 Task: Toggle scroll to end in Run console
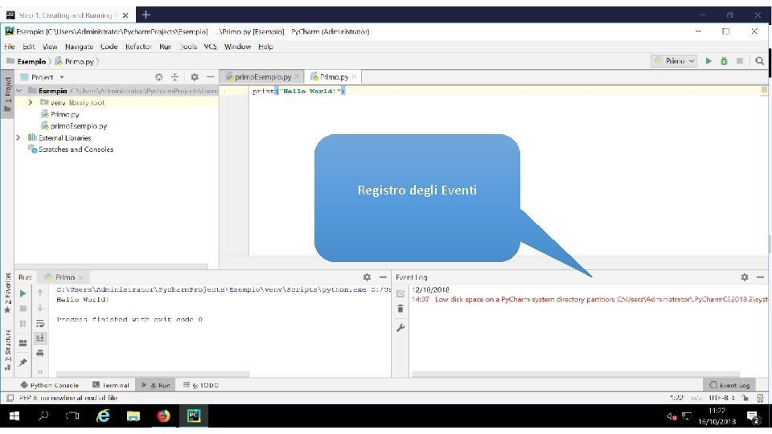point(40,338)
